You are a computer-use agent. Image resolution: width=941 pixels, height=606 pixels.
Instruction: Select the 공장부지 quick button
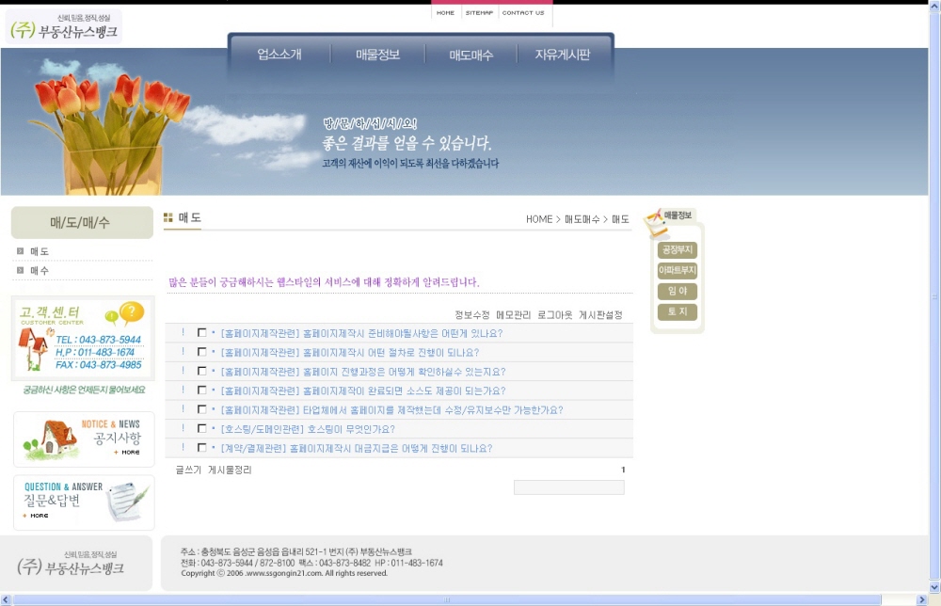(677, 250)
